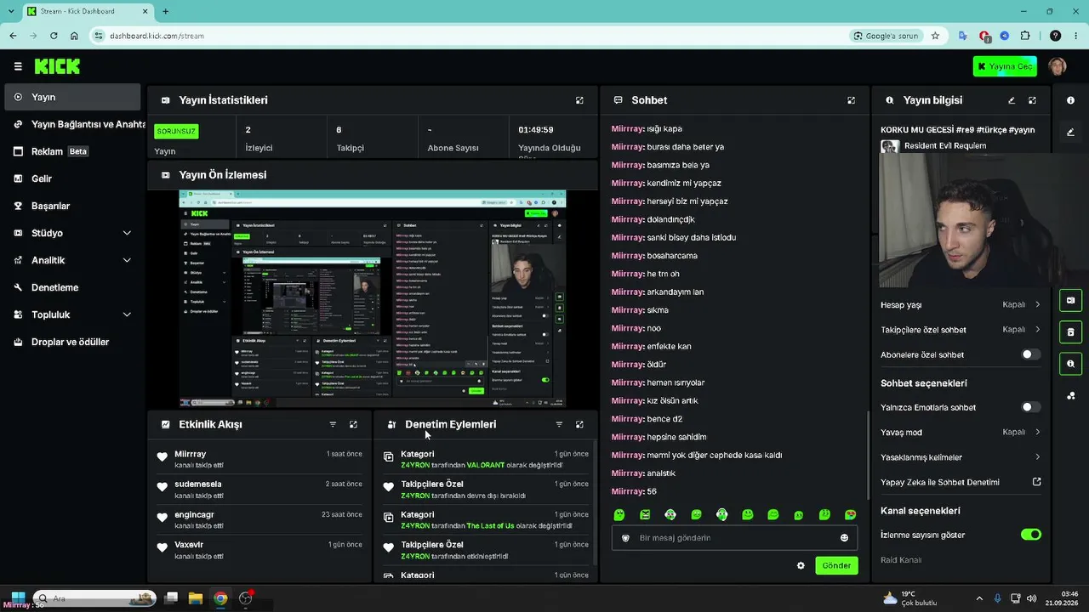
Task: Edit stream info via the Yayın bilgisi pencil
Action: pyautogui.click(x=1012, y=100)
